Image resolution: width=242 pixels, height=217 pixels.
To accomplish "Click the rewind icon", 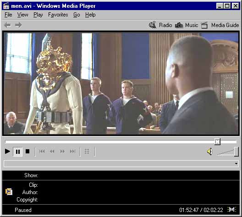I will (52, 152).
